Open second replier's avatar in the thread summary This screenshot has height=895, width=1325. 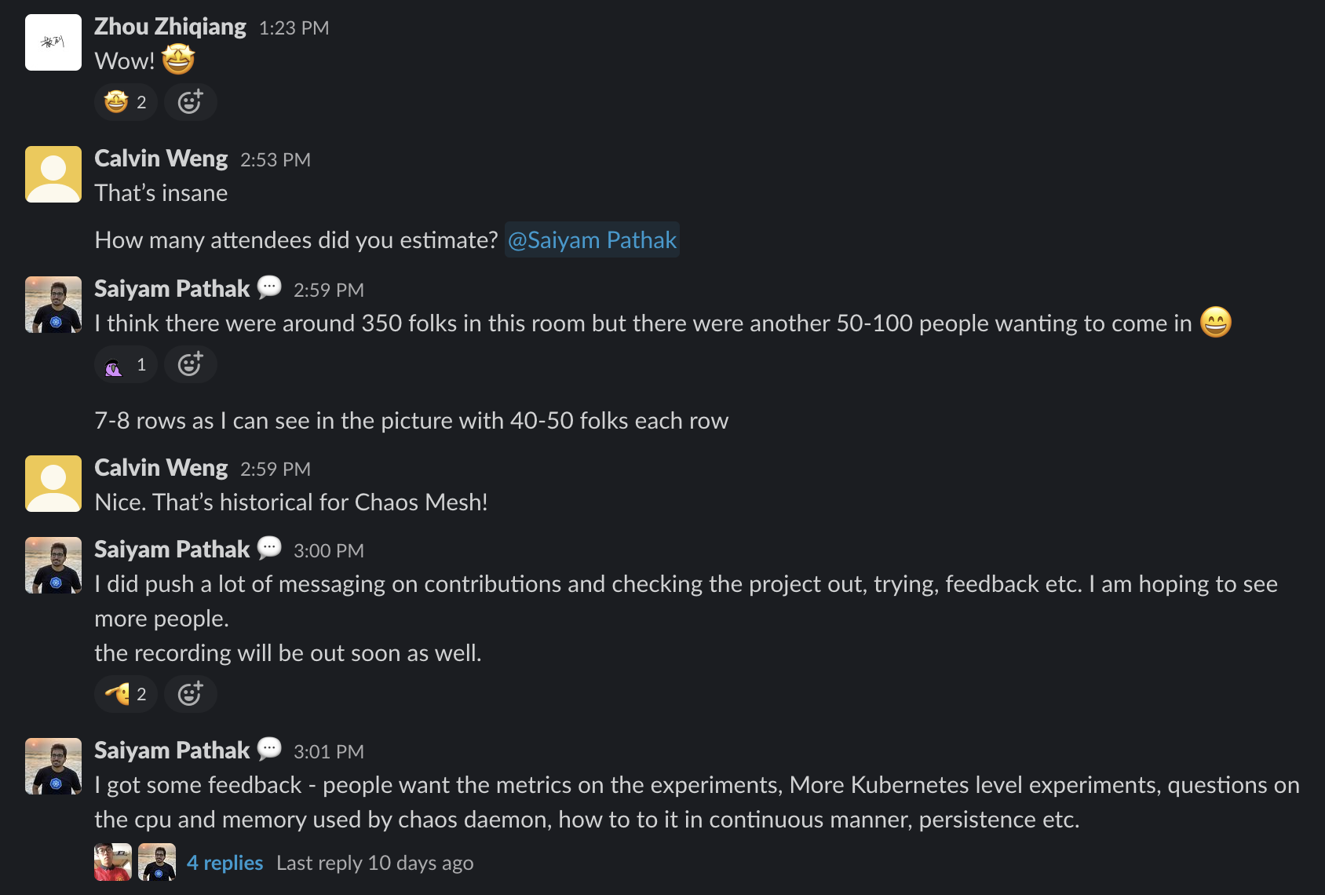tap(157, 862)
